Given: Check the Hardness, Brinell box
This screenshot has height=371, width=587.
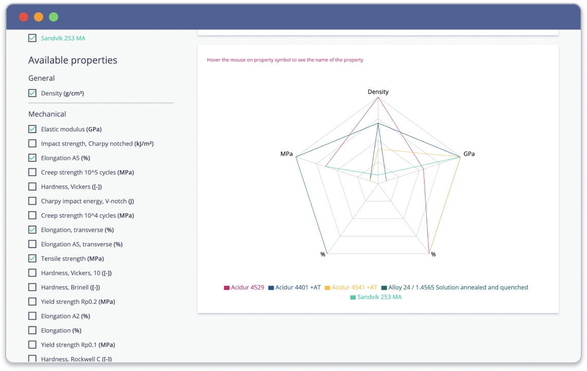Looking at the screenshot, I should [32, 287].
